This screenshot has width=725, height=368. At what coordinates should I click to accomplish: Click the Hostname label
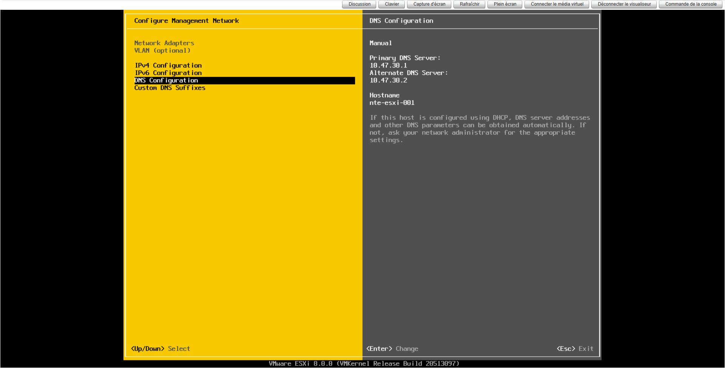coord(384,95)
